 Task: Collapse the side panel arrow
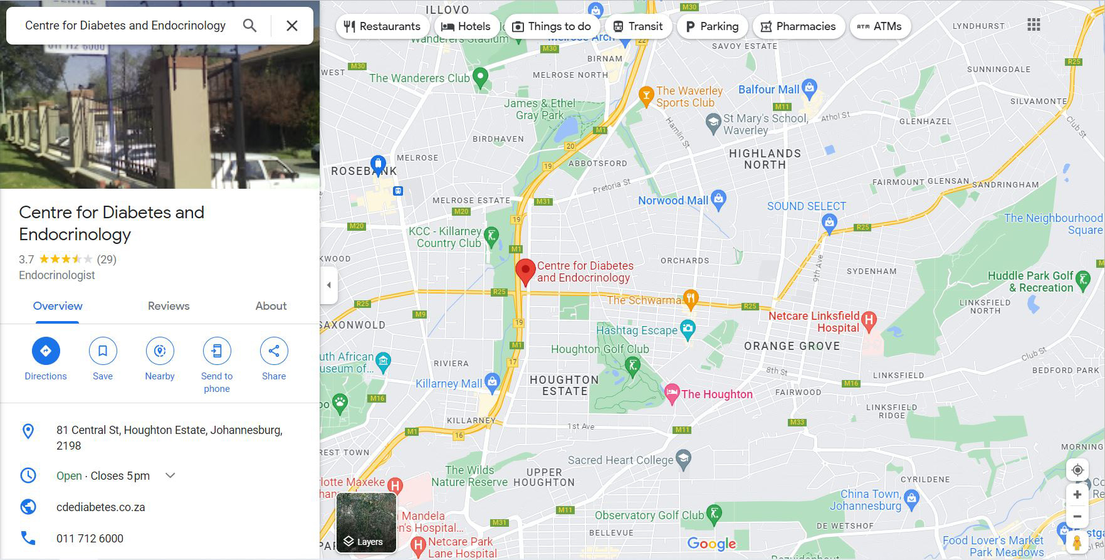pos(329,285)
